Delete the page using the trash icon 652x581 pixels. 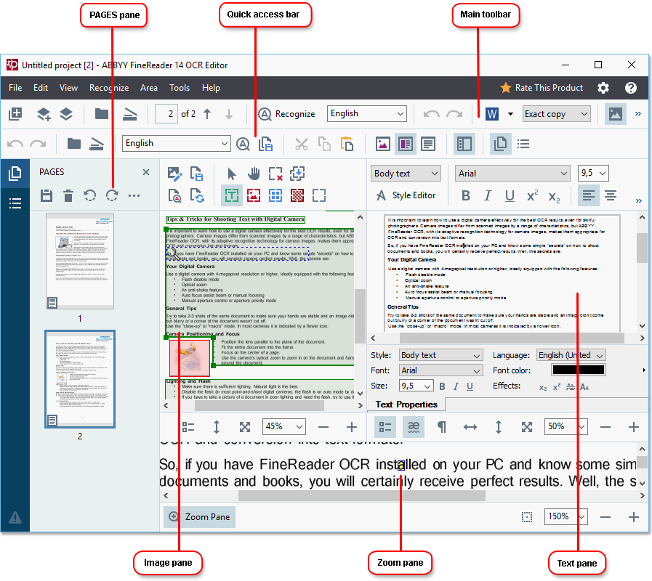coord(68,195)
